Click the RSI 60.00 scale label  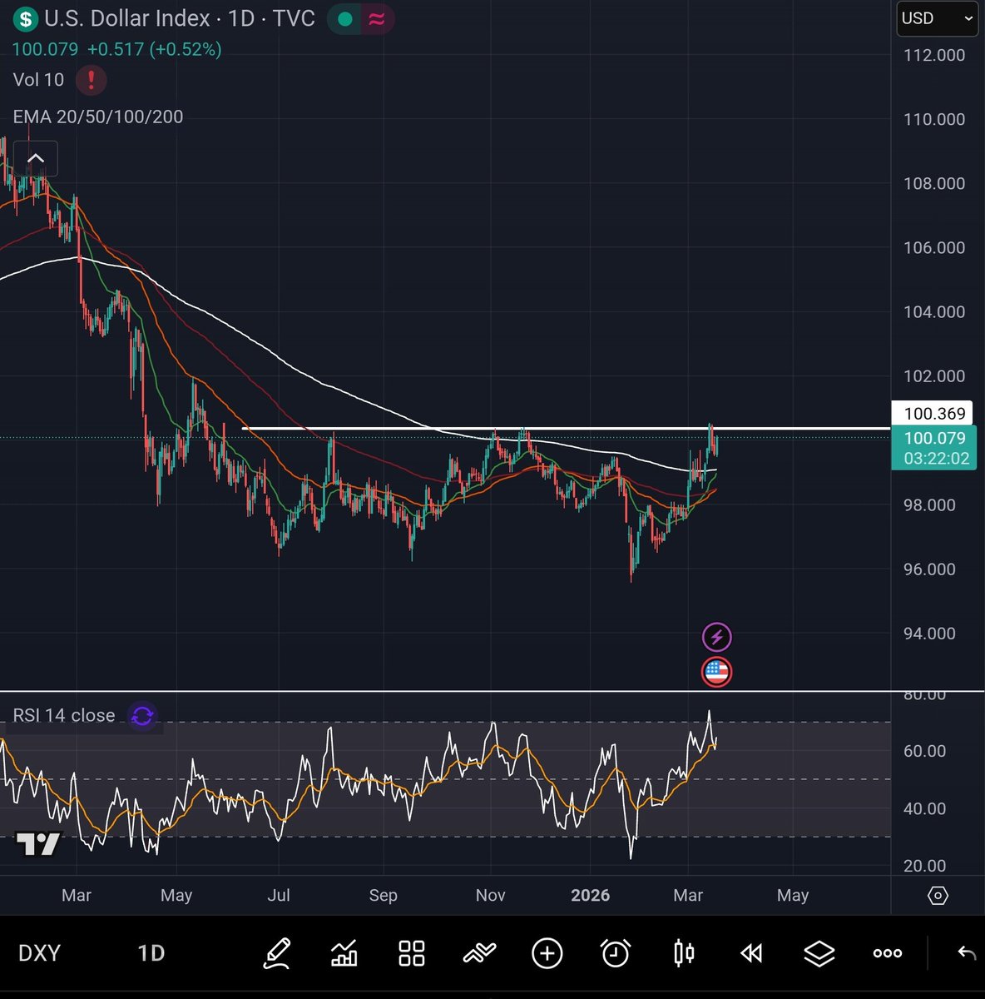pyautogui.click(x=925, y=752)
